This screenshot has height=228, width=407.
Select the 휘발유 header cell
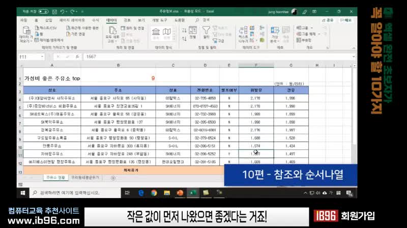(256, 90)
